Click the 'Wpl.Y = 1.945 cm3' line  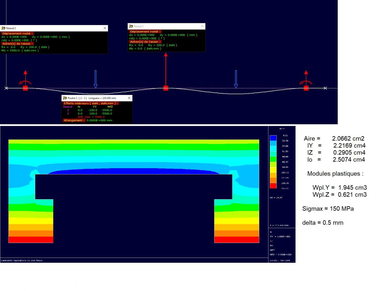[340, 188]
